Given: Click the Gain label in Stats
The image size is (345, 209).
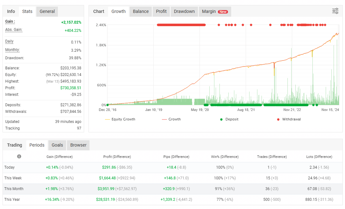Looking at the screenshot, I should (x=10, y=22).
